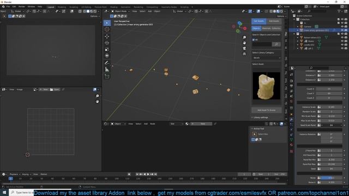Switch to the Modeling workspace tab
The image size is (349, 196).
[x=62, y=7]
